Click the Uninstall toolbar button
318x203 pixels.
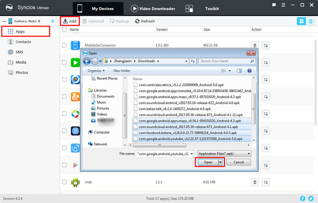pyautogui.click(x=93, y=21)
